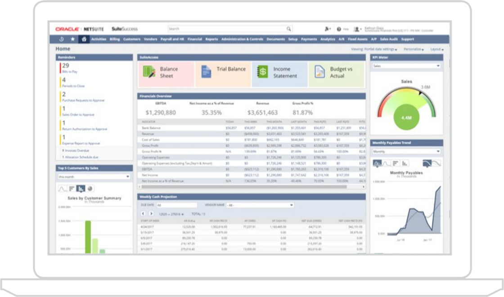Click the search magnifier icon

[289, 28]
